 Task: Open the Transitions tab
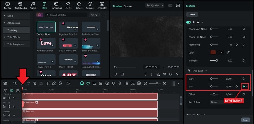pos(56,5)
